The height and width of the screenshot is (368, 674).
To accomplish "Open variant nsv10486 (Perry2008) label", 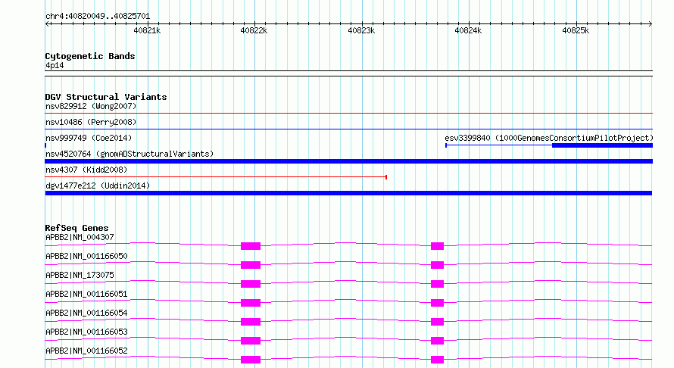I will [91, 122].
